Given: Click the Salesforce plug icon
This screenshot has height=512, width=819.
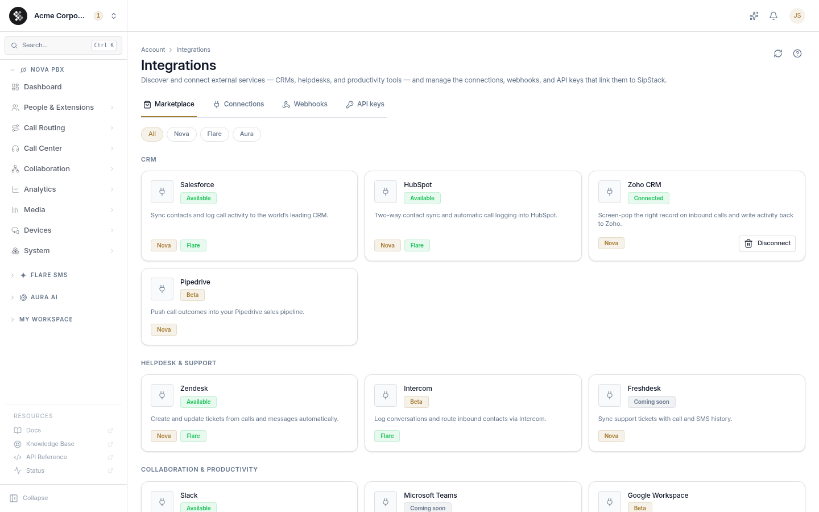Looking at the screenshot, I should point(162,192).
